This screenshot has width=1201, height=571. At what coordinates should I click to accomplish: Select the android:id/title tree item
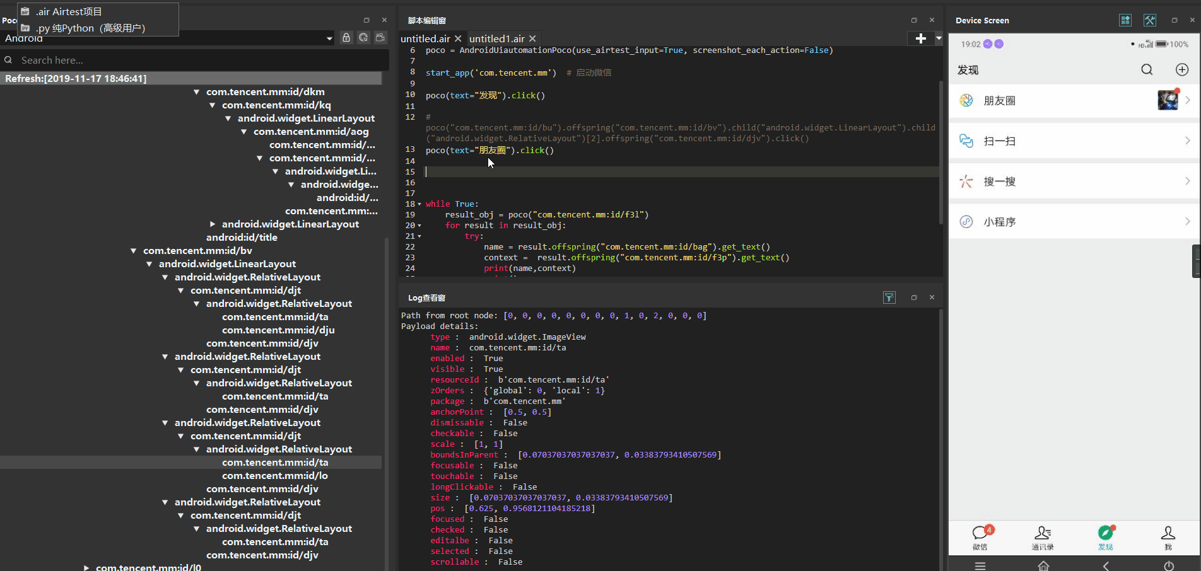pos(242,237)
